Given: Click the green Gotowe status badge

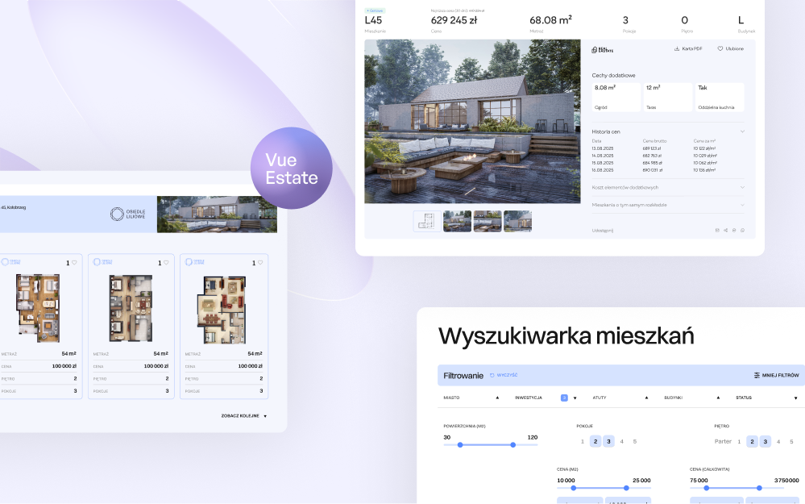Looking at the screenshot, I should click(x=376, y=10).
